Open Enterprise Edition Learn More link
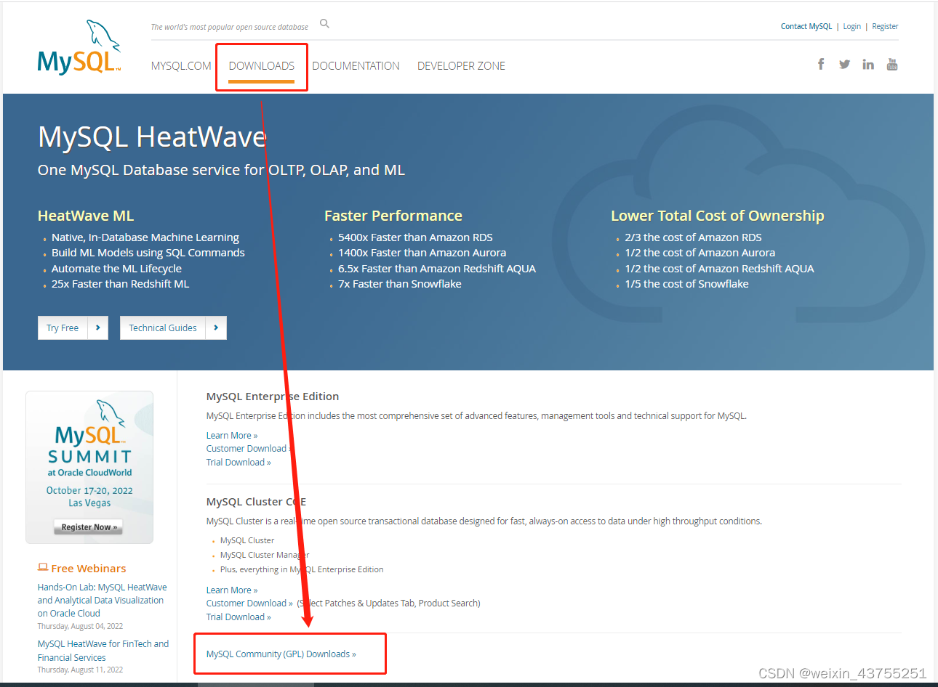 (232, 436)
